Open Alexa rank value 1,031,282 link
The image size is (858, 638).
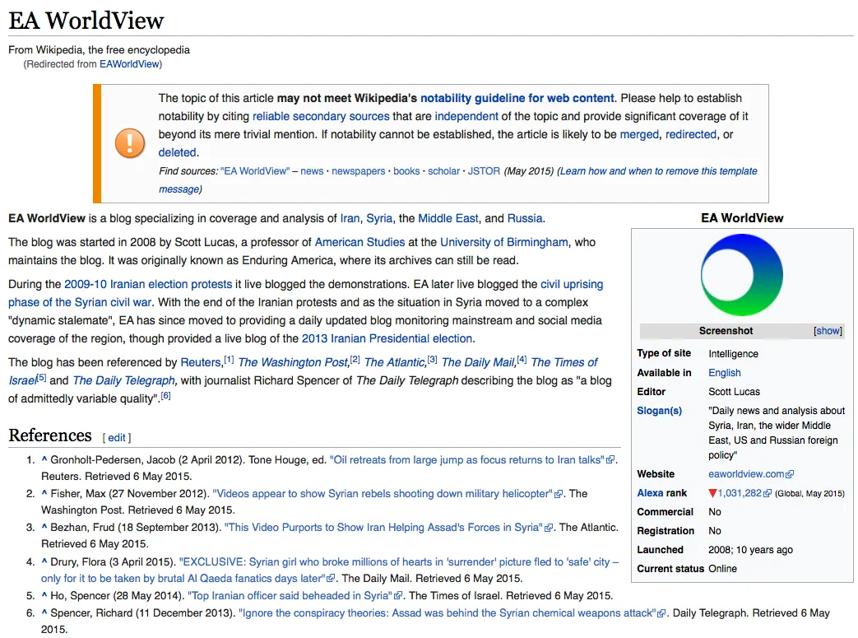(x=740, y=493)
